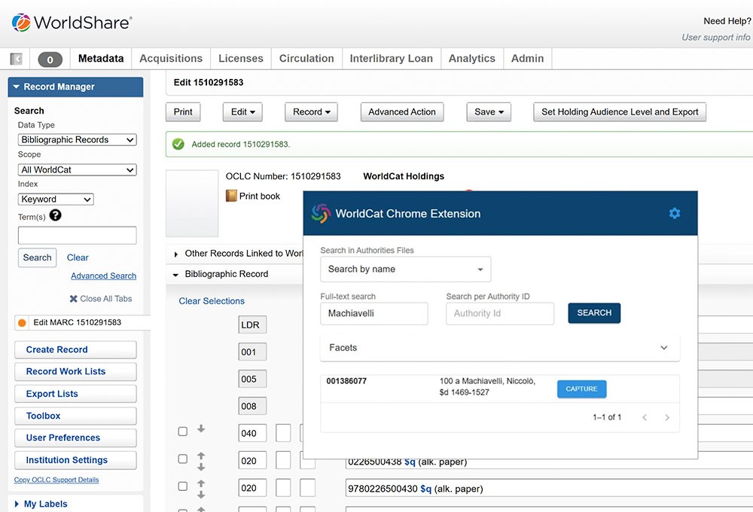Screen dimensions: 753x512
Task: Go to the next facets result page
Action: [666, 417]
